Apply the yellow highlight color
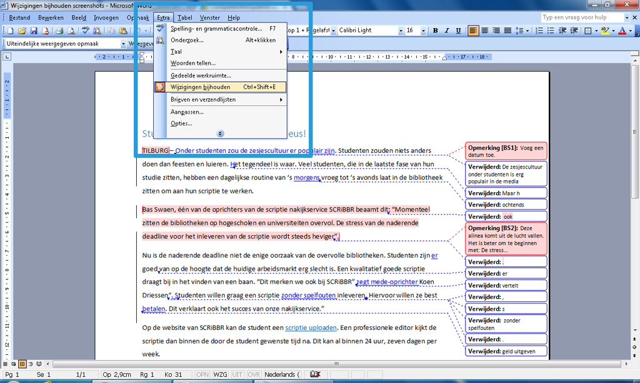 pos(605,31)
